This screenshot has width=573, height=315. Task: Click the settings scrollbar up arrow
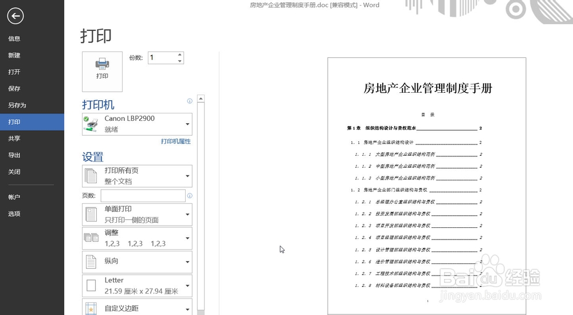click(201, 99)
